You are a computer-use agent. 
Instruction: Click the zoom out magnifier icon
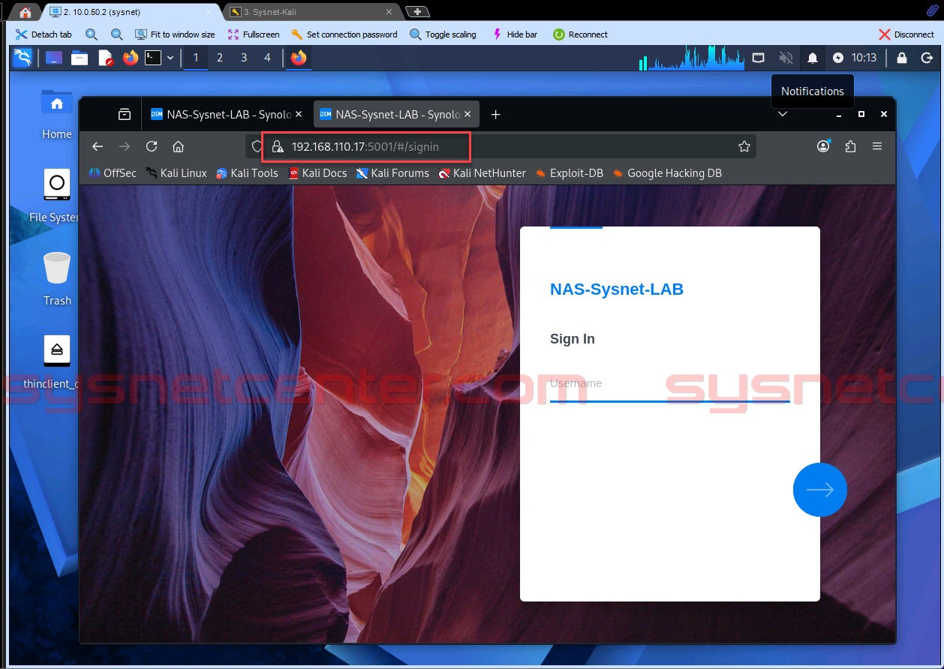click(x=117, y=34)
